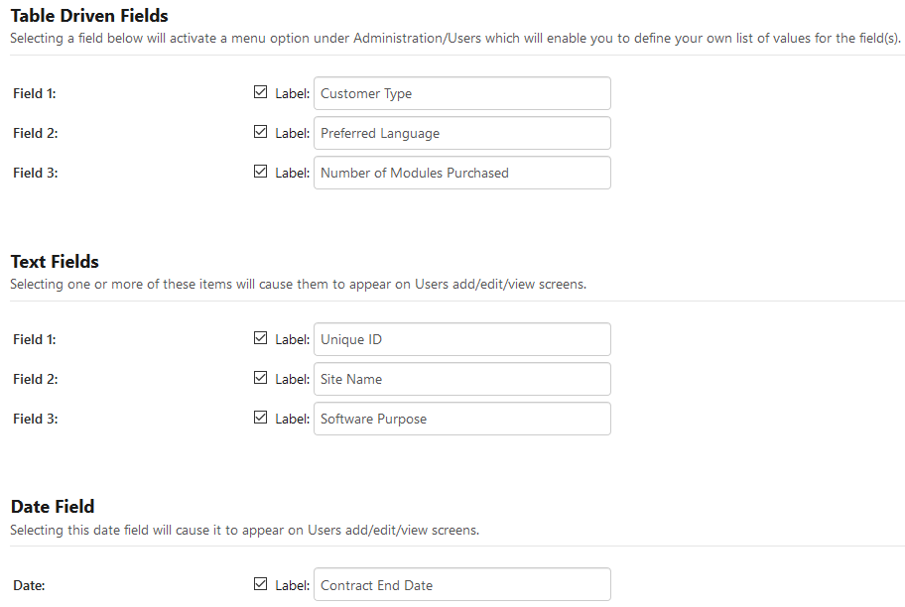Click the 'Label:' text before Site Name
905x607 pixels.
(293, 379)
